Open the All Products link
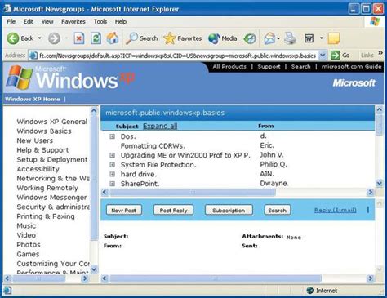This screenshot has width=387, height=298. tap(229, 66)
